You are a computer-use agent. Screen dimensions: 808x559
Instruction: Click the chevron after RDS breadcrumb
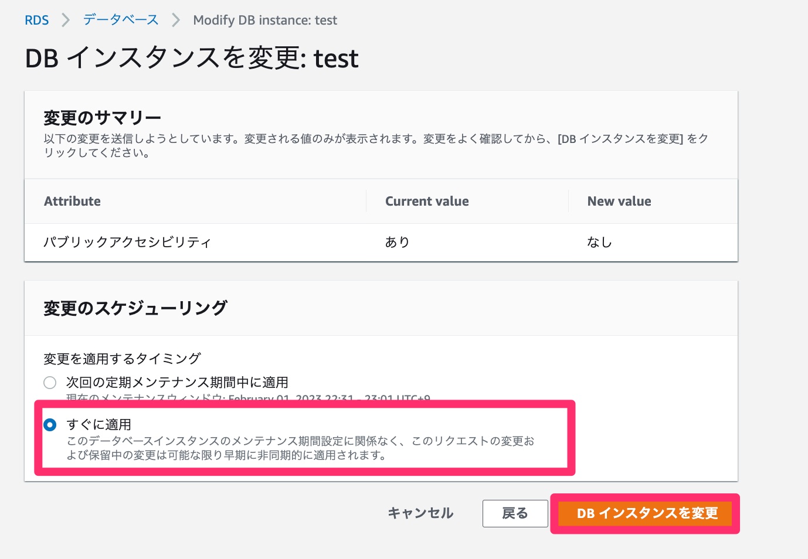66,21
